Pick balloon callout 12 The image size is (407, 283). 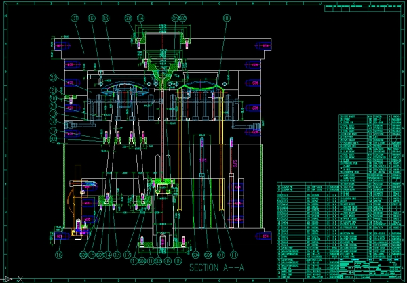coord(126,255)
